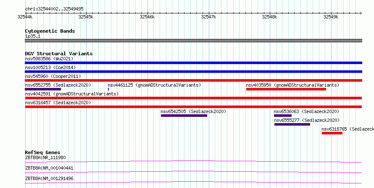374x188 pixels.
Task: Open the nsv6552755 (Sedlazeck2020) label
Action: tap(58, 85)
